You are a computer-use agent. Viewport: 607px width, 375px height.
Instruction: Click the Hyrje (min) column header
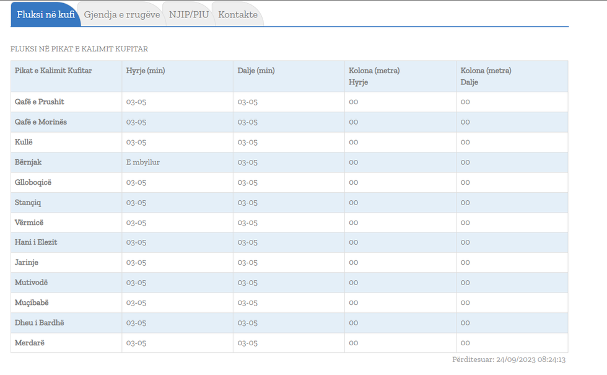click(146, 71)
